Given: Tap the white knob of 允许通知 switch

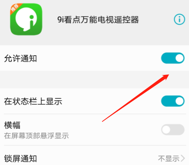Looking at the screenshot, I should (x=180, y=58).
